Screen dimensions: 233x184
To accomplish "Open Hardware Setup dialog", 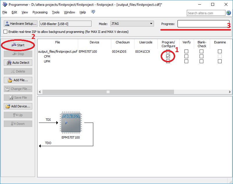I will (x=21, y=24).
